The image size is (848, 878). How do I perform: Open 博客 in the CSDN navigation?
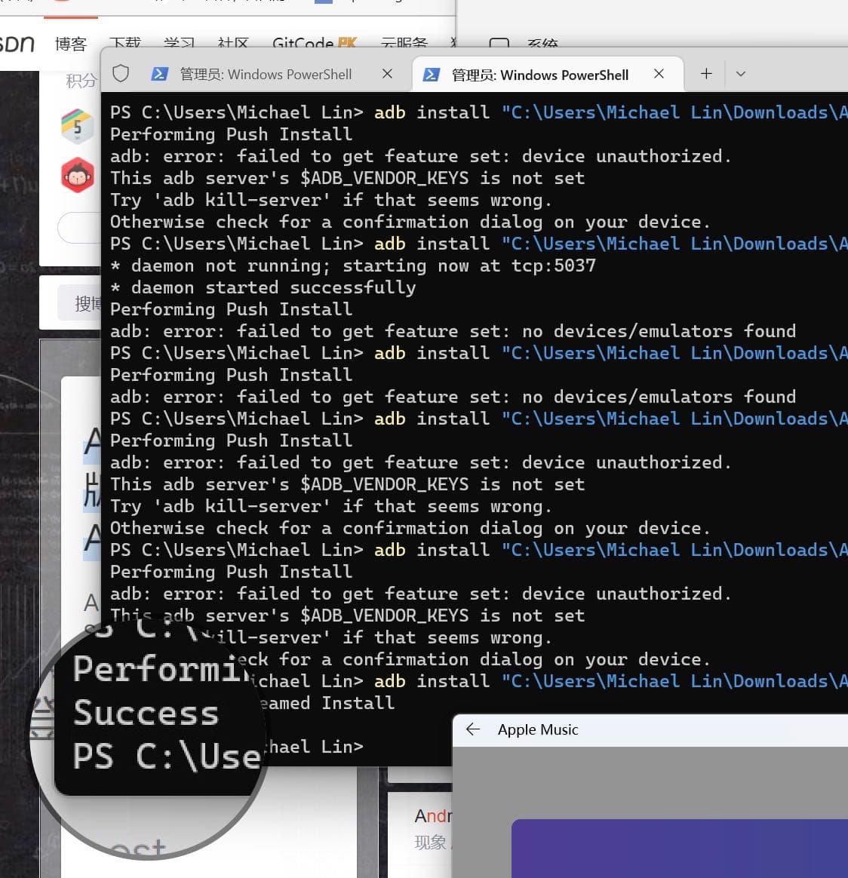[x=71, y=44]
